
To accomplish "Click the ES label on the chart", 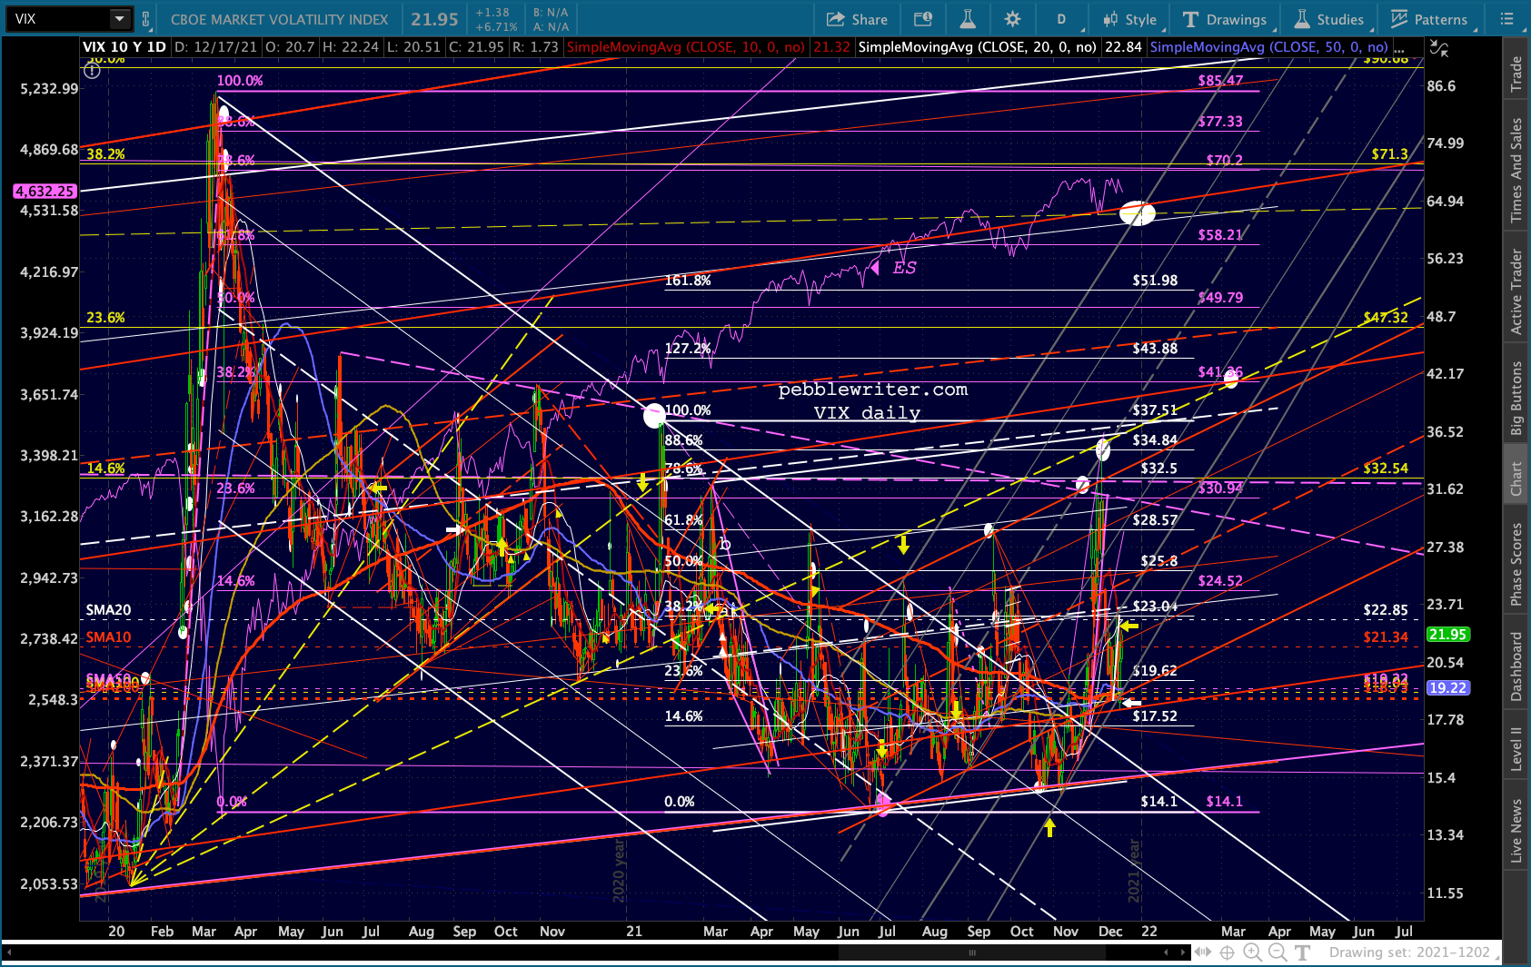I will coord(904,268).
